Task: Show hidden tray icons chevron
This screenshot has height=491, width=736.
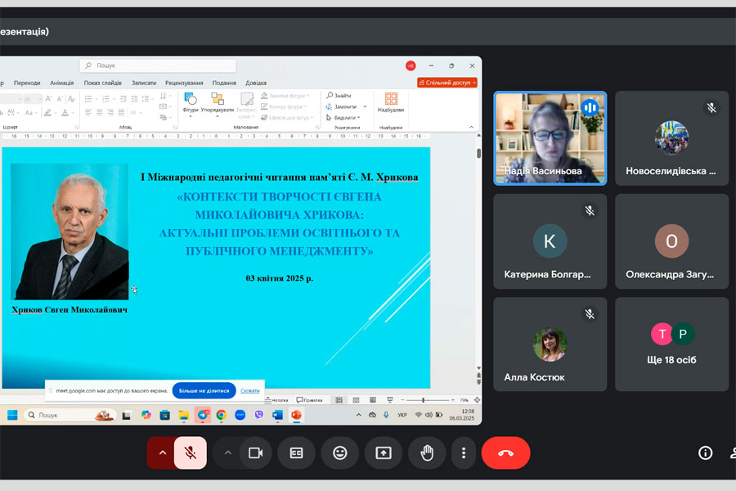Action: [x=359, y=415]
